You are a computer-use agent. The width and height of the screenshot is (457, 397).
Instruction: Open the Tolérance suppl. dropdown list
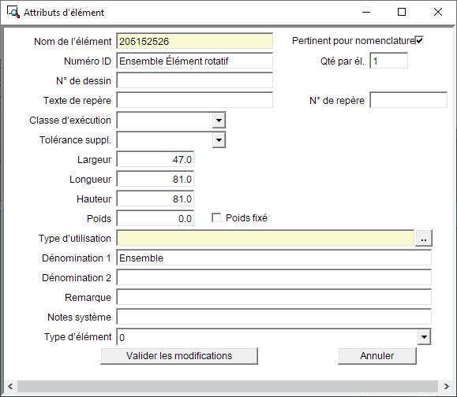point(219,140)
